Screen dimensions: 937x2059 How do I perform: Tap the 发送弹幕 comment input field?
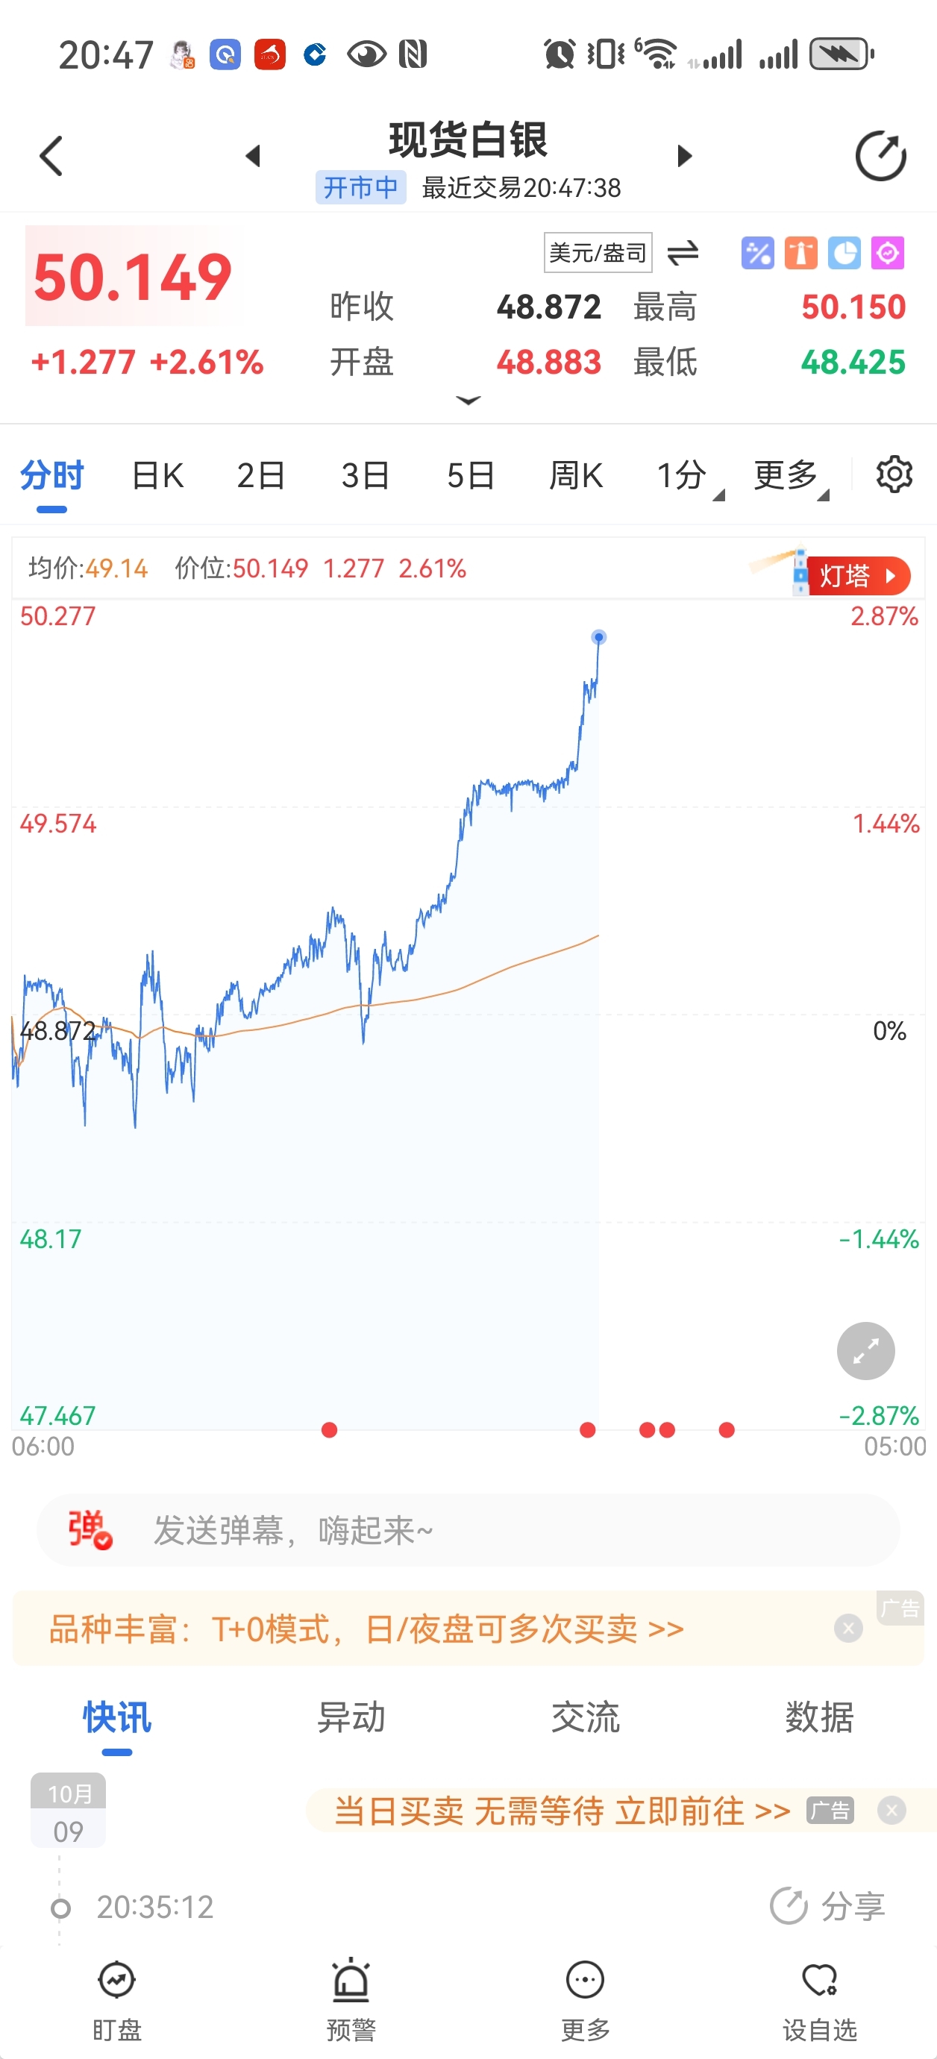468,1530
